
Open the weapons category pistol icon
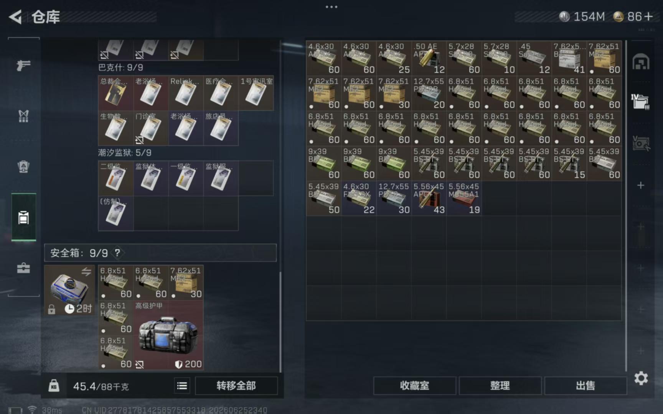point(23,65)
